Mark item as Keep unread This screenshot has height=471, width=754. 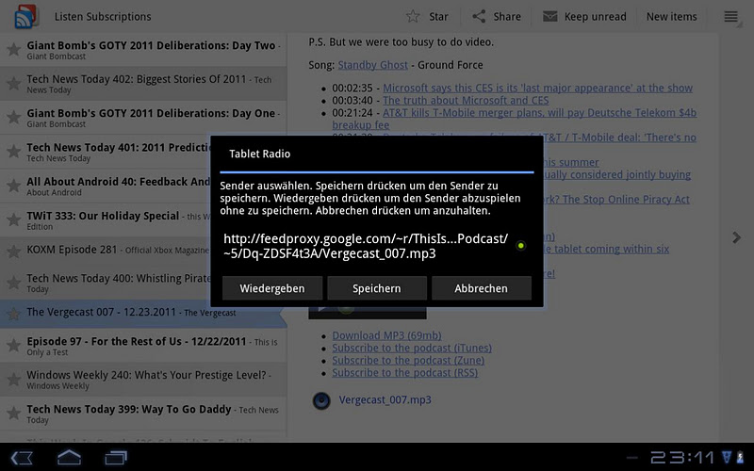coord(584,16)
